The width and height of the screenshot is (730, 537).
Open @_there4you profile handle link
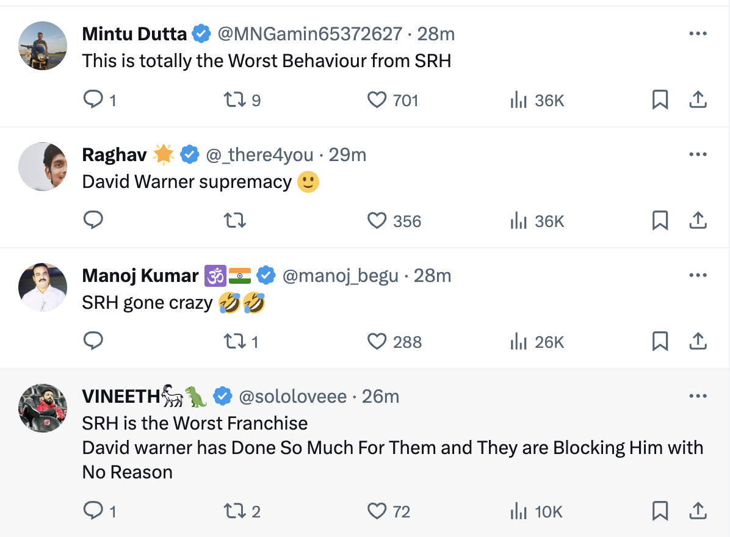[259, 155]
